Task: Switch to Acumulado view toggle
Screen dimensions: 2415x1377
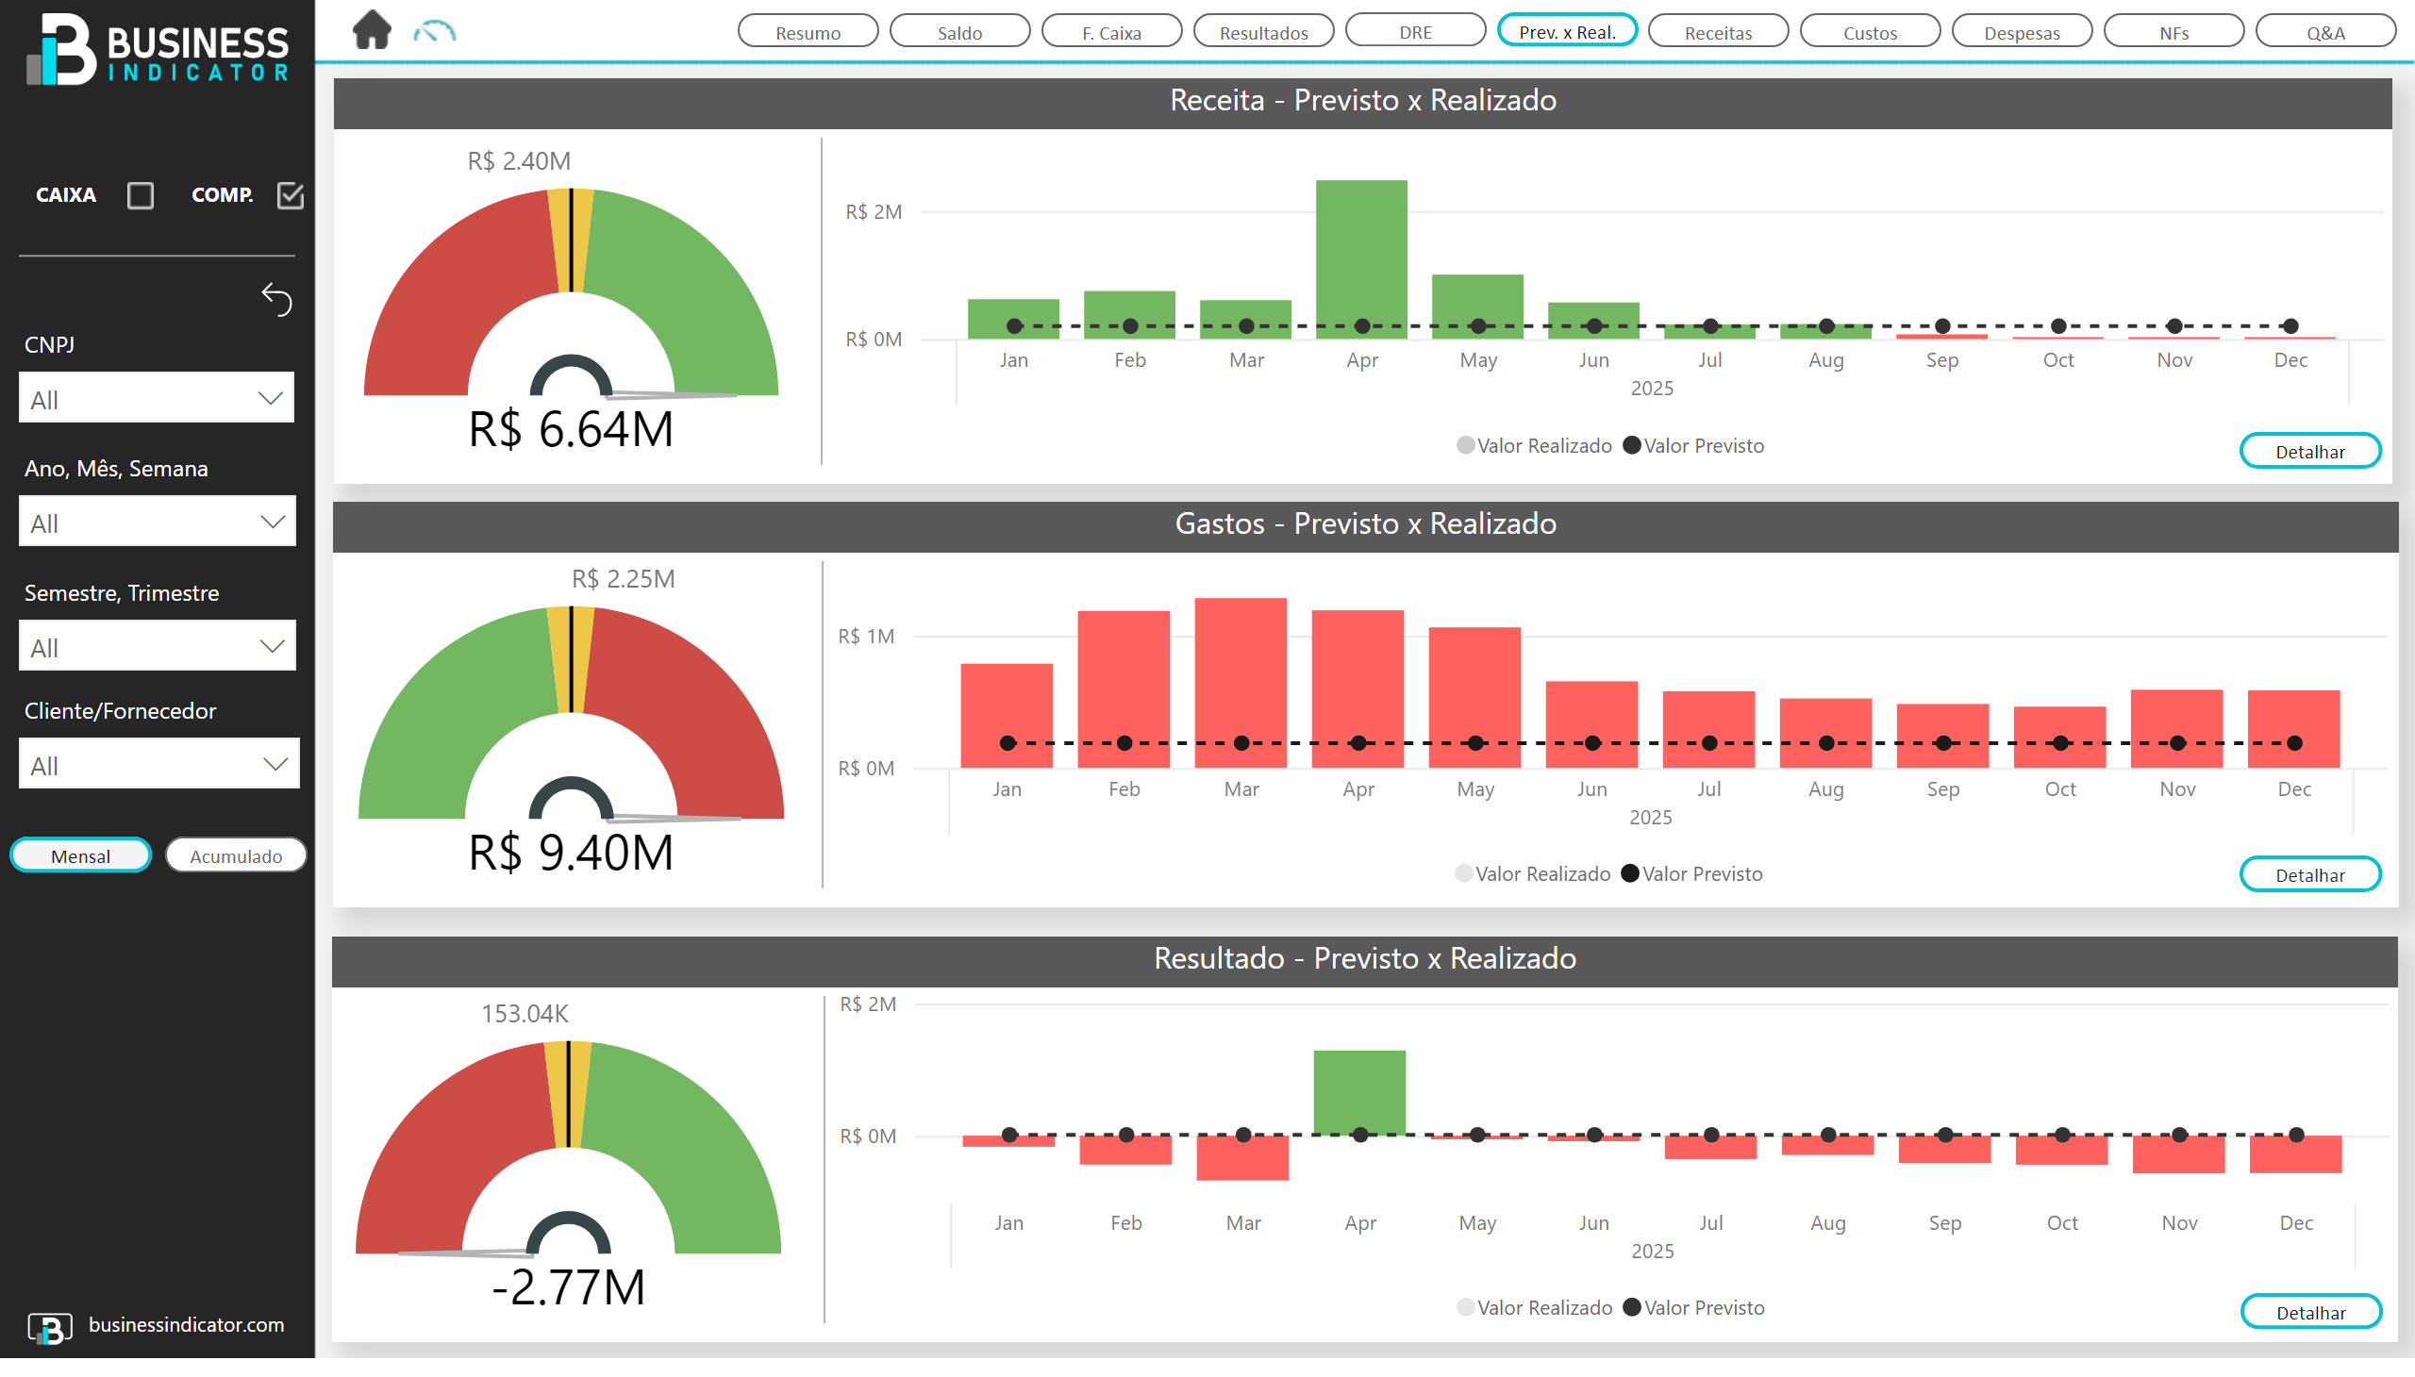Action: tap(236, 855)
